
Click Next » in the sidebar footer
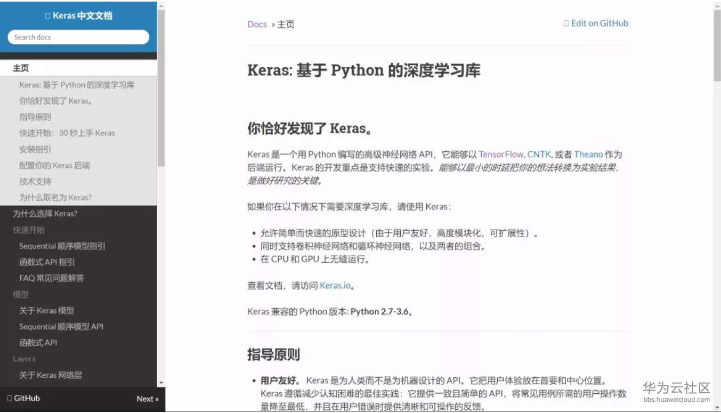[x=148, y=399]
